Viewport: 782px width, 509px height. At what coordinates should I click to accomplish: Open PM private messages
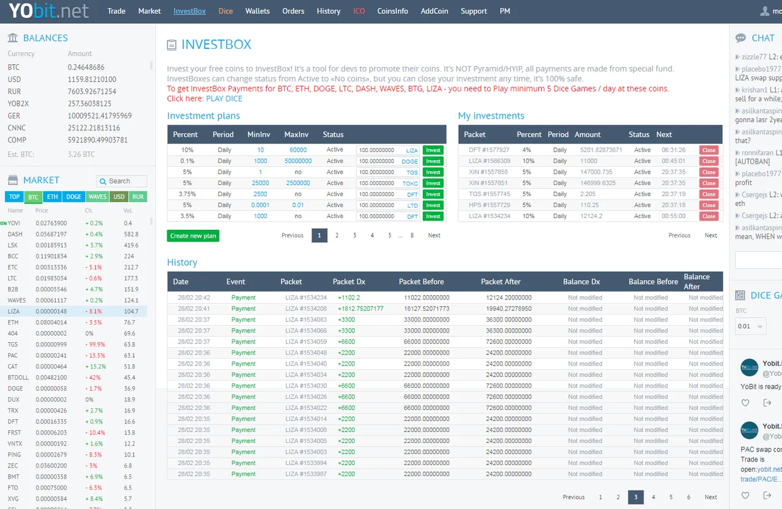point(505,11)
